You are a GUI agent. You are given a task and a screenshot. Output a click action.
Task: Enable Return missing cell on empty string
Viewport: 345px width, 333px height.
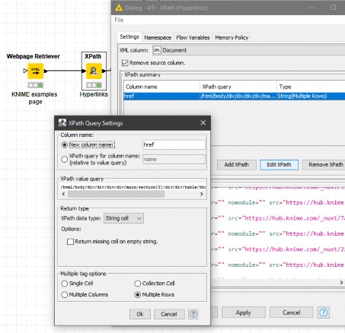(x=70, y=242)
